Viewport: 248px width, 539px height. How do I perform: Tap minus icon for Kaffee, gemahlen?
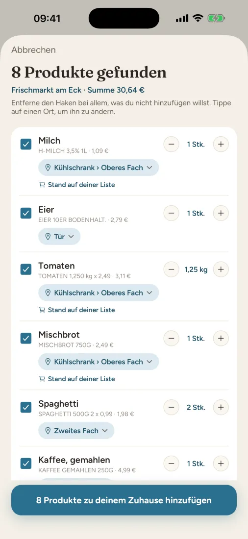click(171, 464)
